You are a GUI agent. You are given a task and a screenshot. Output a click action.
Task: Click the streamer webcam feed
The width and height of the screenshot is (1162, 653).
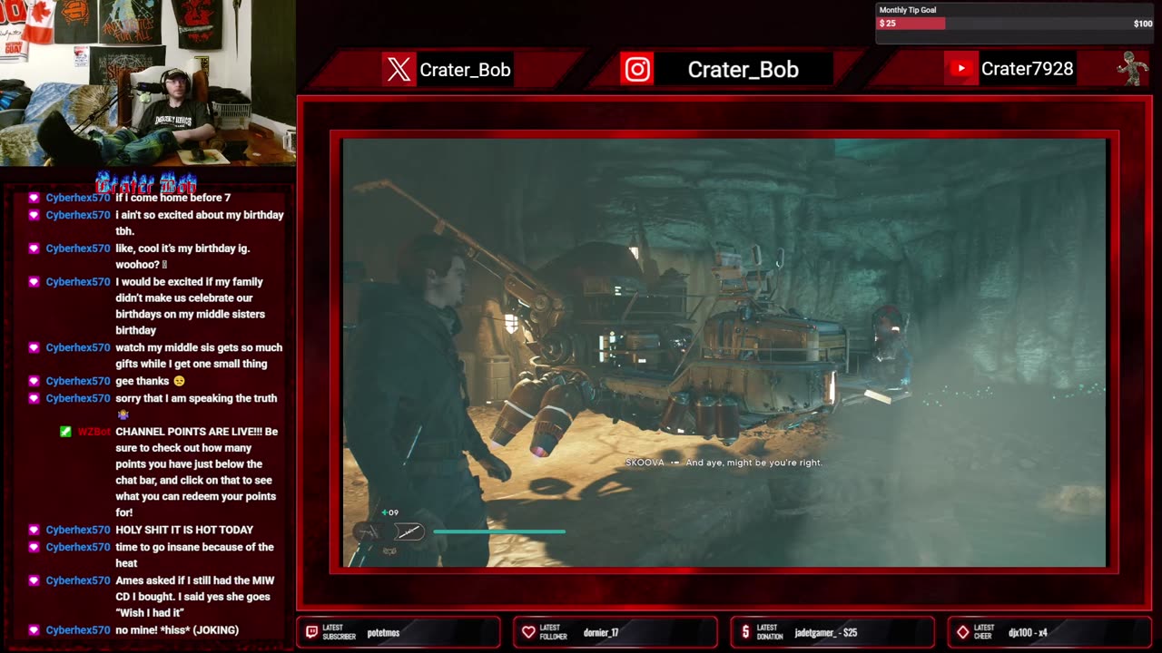point(147,83)
